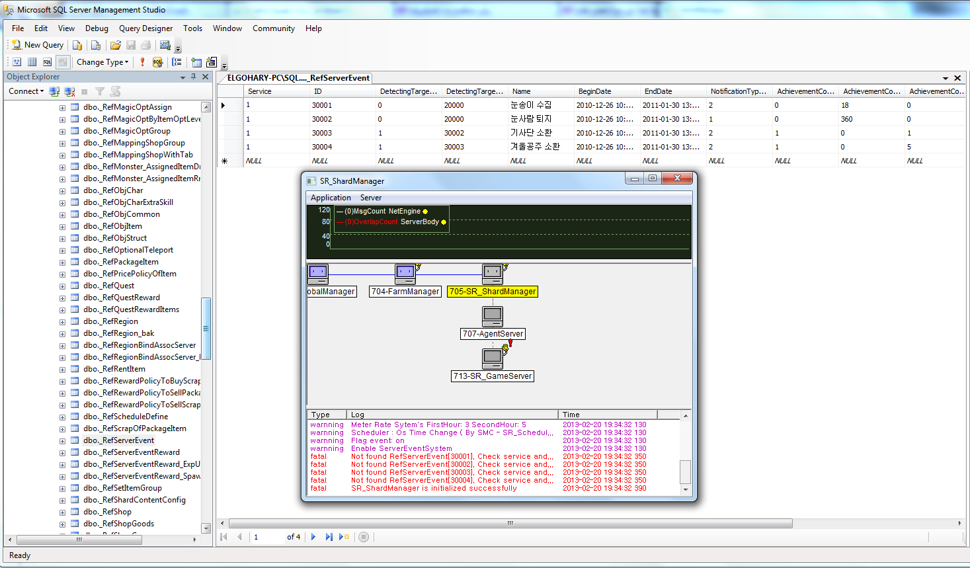Screen dimensions: 970x568
Task: Open the Debug menu
Action: pyautogui.click(x=97, y=28)
